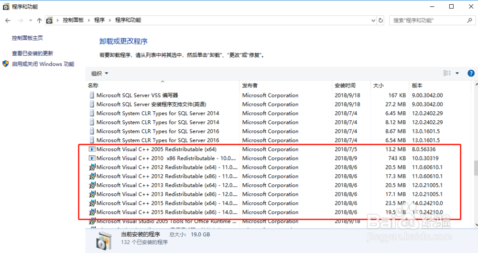
Task: Click the search magnifier icon
Action: (x=469, y=21)
